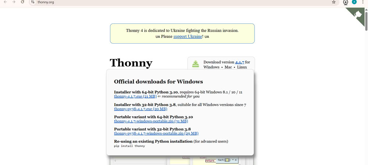This screenshot has width=368, height=165.
Task: Download thonny-4.1.7.exe (21 MB)
Action: point(135,96)
